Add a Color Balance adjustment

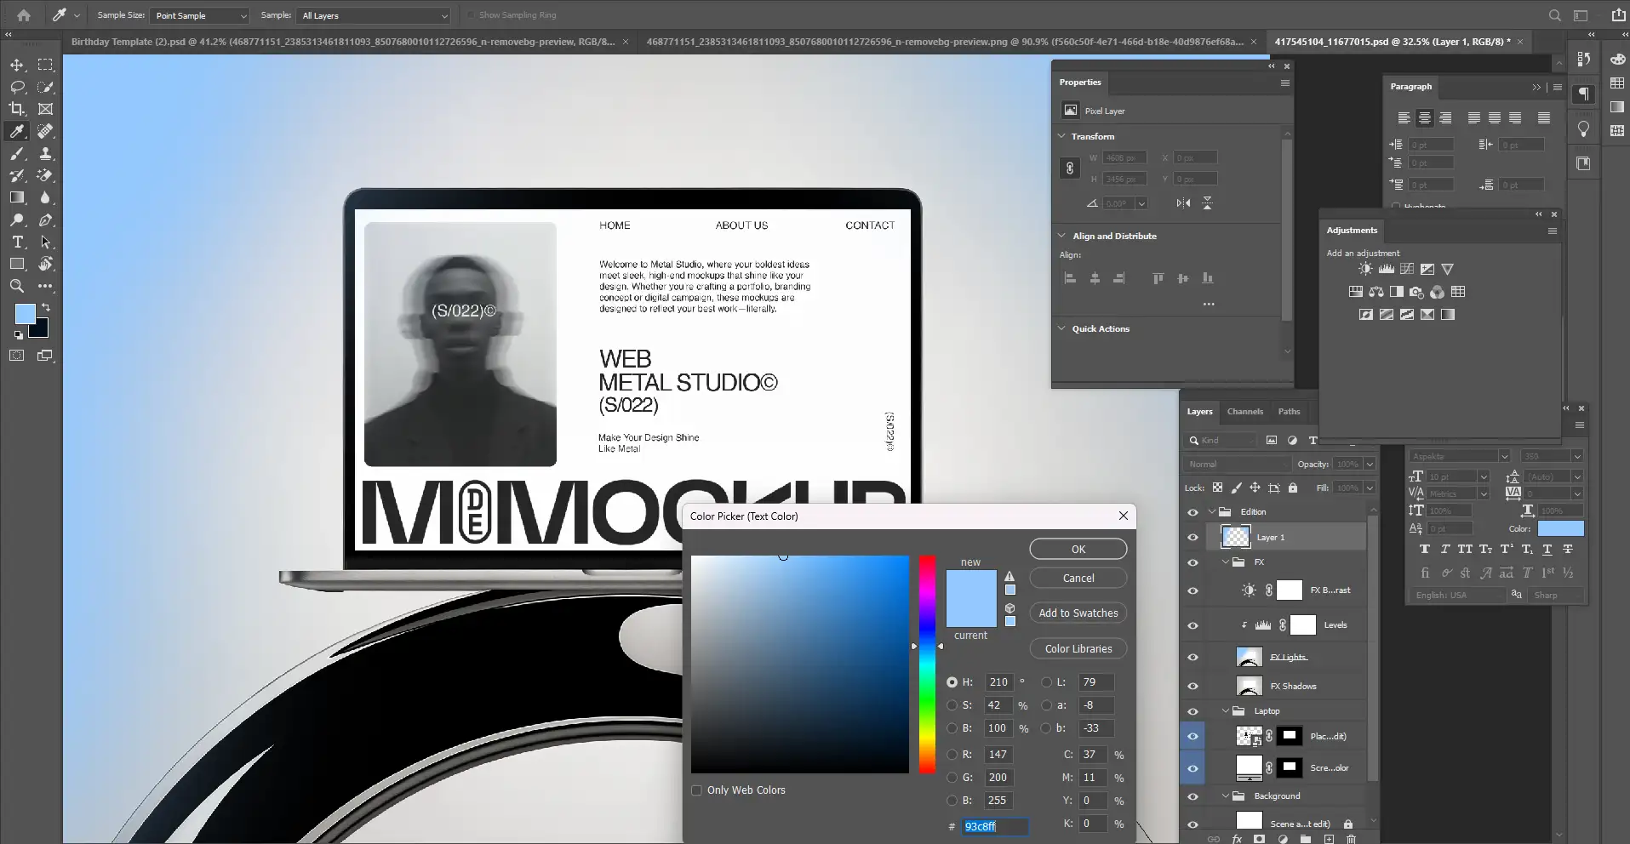[1376, 292]
